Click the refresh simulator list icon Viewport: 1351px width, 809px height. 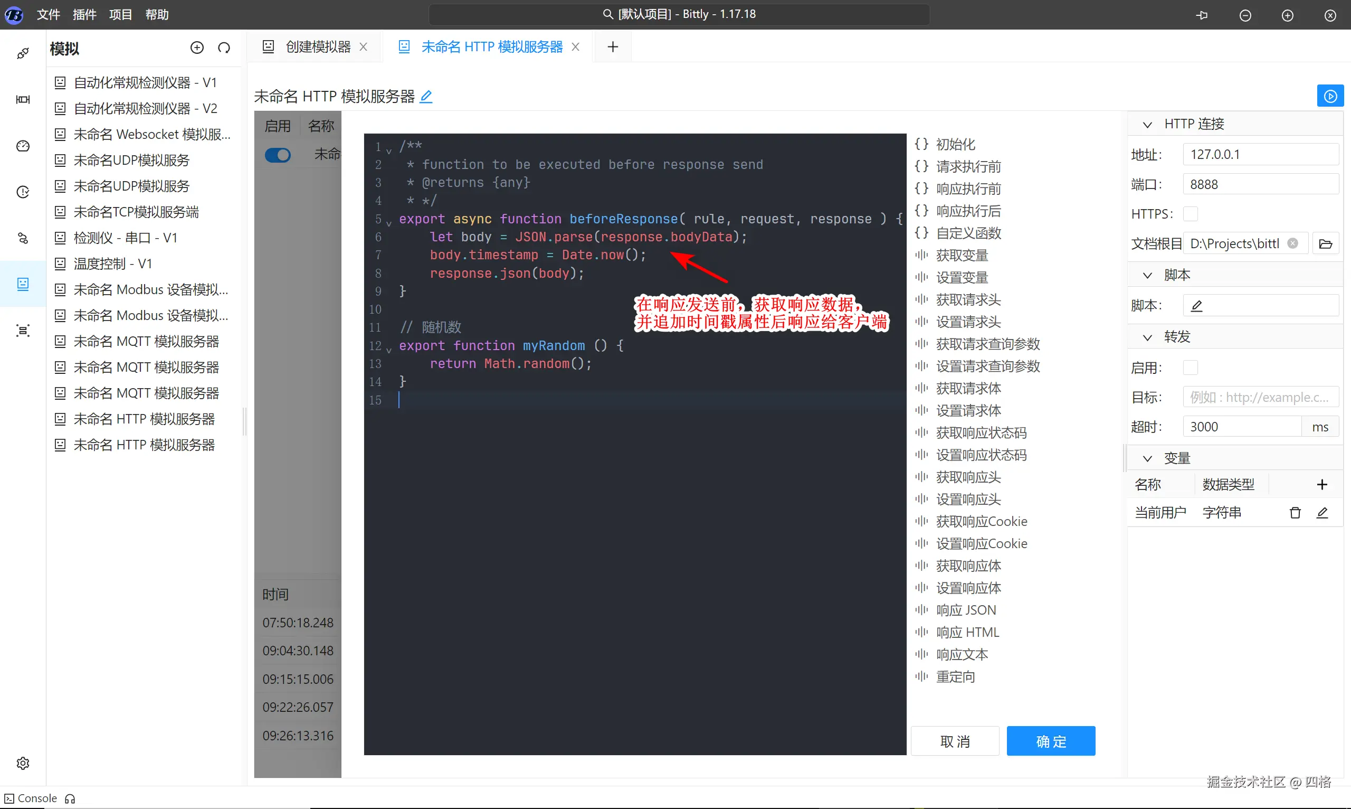pos(224,48)
